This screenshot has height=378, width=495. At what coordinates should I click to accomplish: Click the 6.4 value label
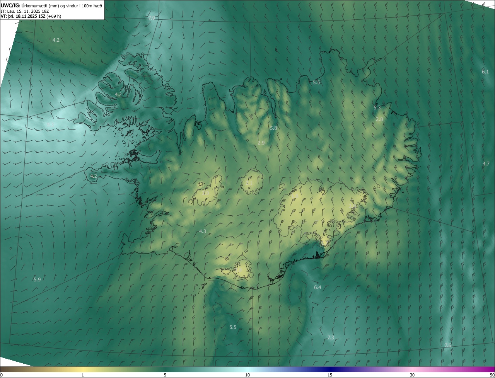[x=317, y=287]
